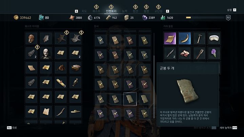Select the purple lavender flower item
Viewport: 244px width, 137px height.
[x=214, y=53]
